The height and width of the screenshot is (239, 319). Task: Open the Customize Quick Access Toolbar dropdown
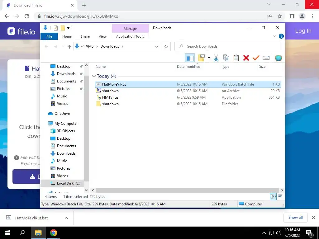[68, 28]
